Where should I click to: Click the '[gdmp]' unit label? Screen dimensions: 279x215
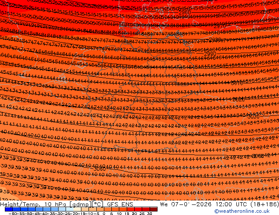[80, 204]
